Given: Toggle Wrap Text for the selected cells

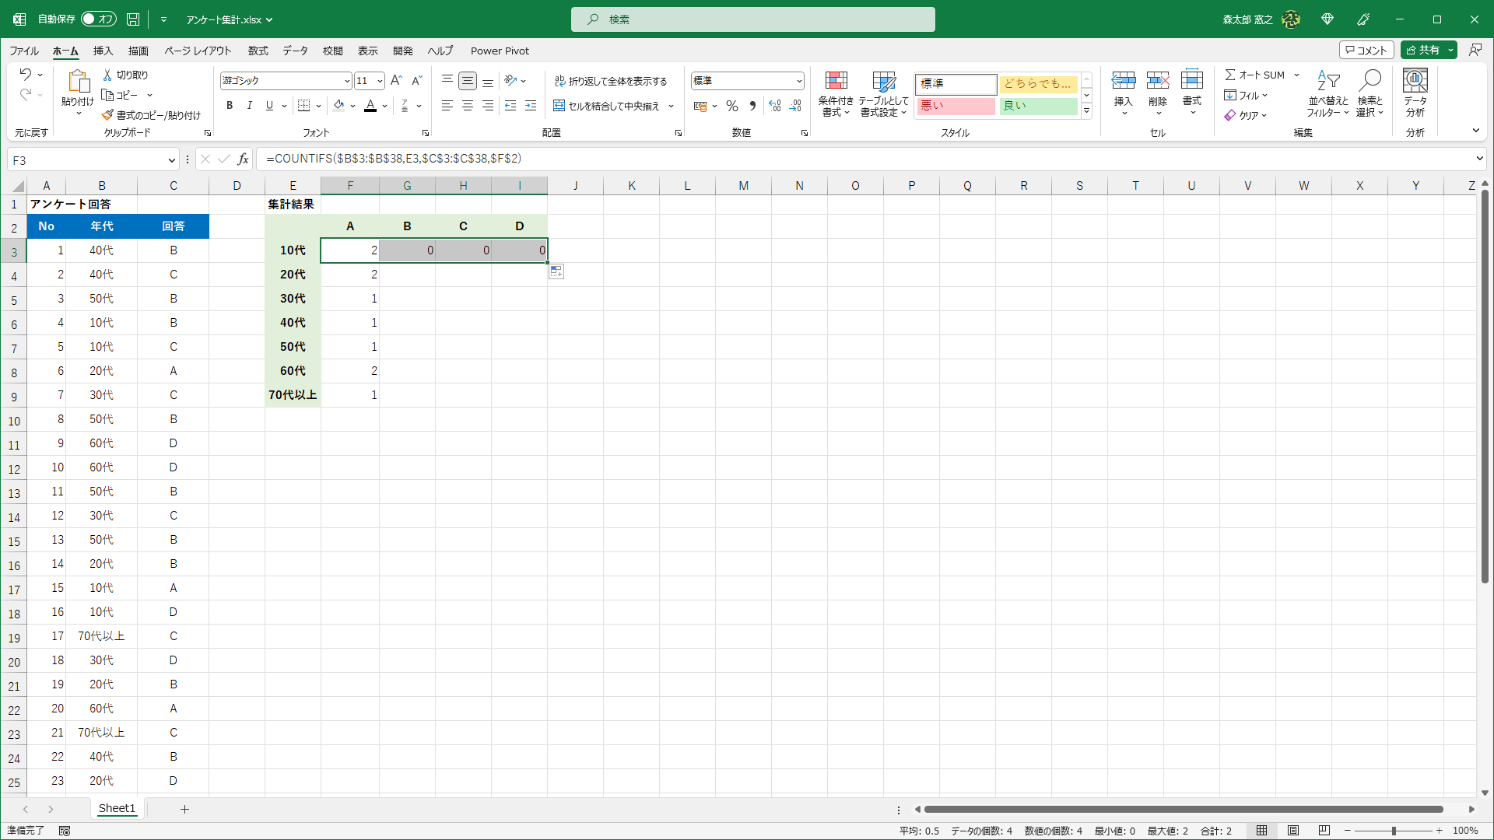Looking at the screenshot, I should (611, 81).
